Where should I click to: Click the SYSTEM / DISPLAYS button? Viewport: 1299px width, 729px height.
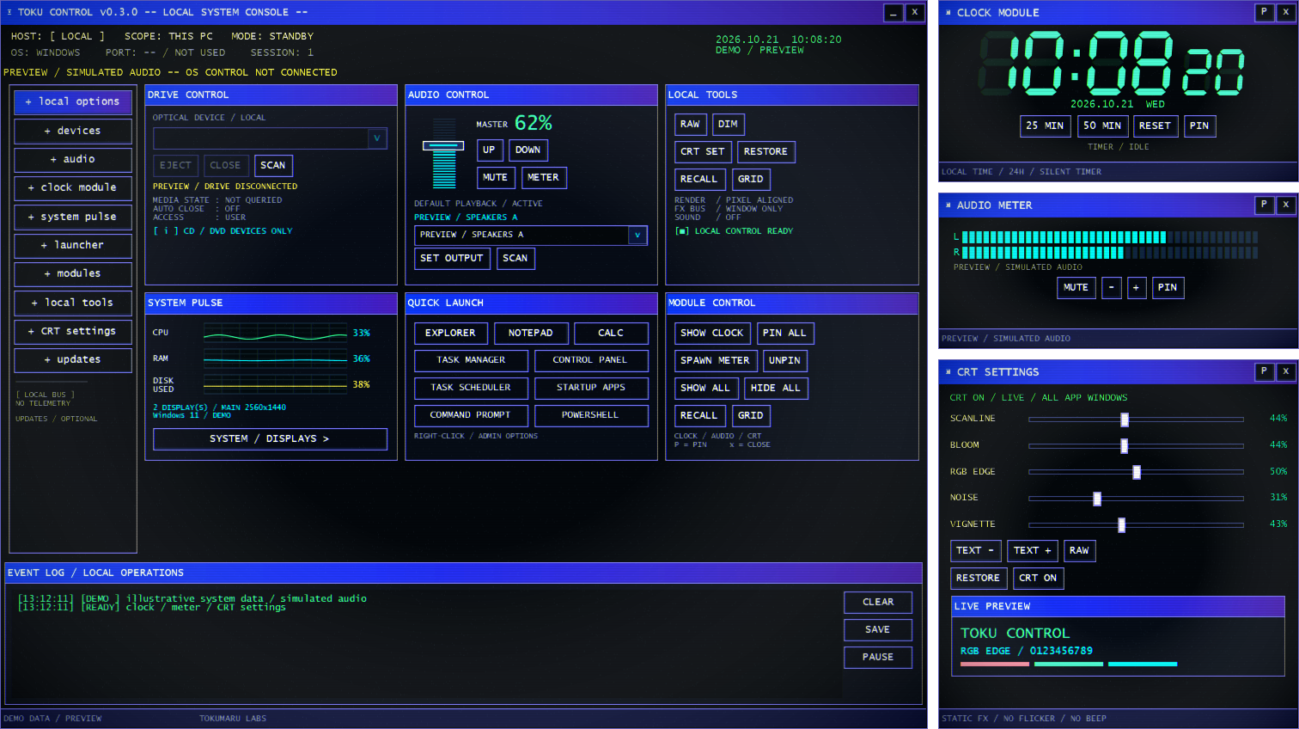[270, 439]
